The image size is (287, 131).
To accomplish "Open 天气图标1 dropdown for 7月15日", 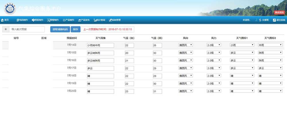I will tap(242, 53).
